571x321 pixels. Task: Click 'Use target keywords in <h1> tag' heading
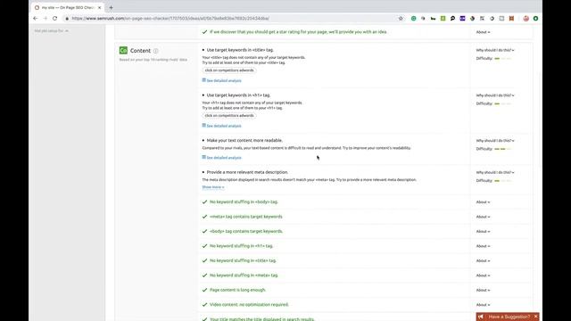point(238,95)
